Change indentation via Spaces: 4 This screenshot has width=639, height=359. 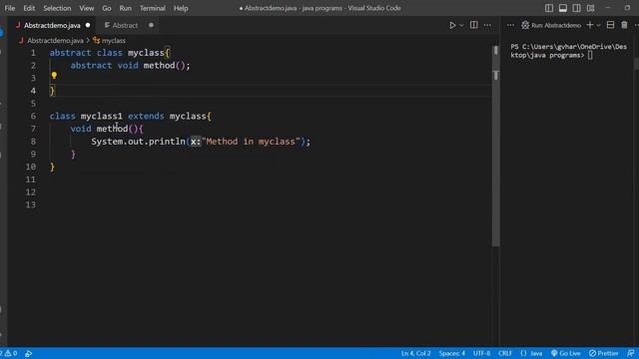click(x=451, y=353)
